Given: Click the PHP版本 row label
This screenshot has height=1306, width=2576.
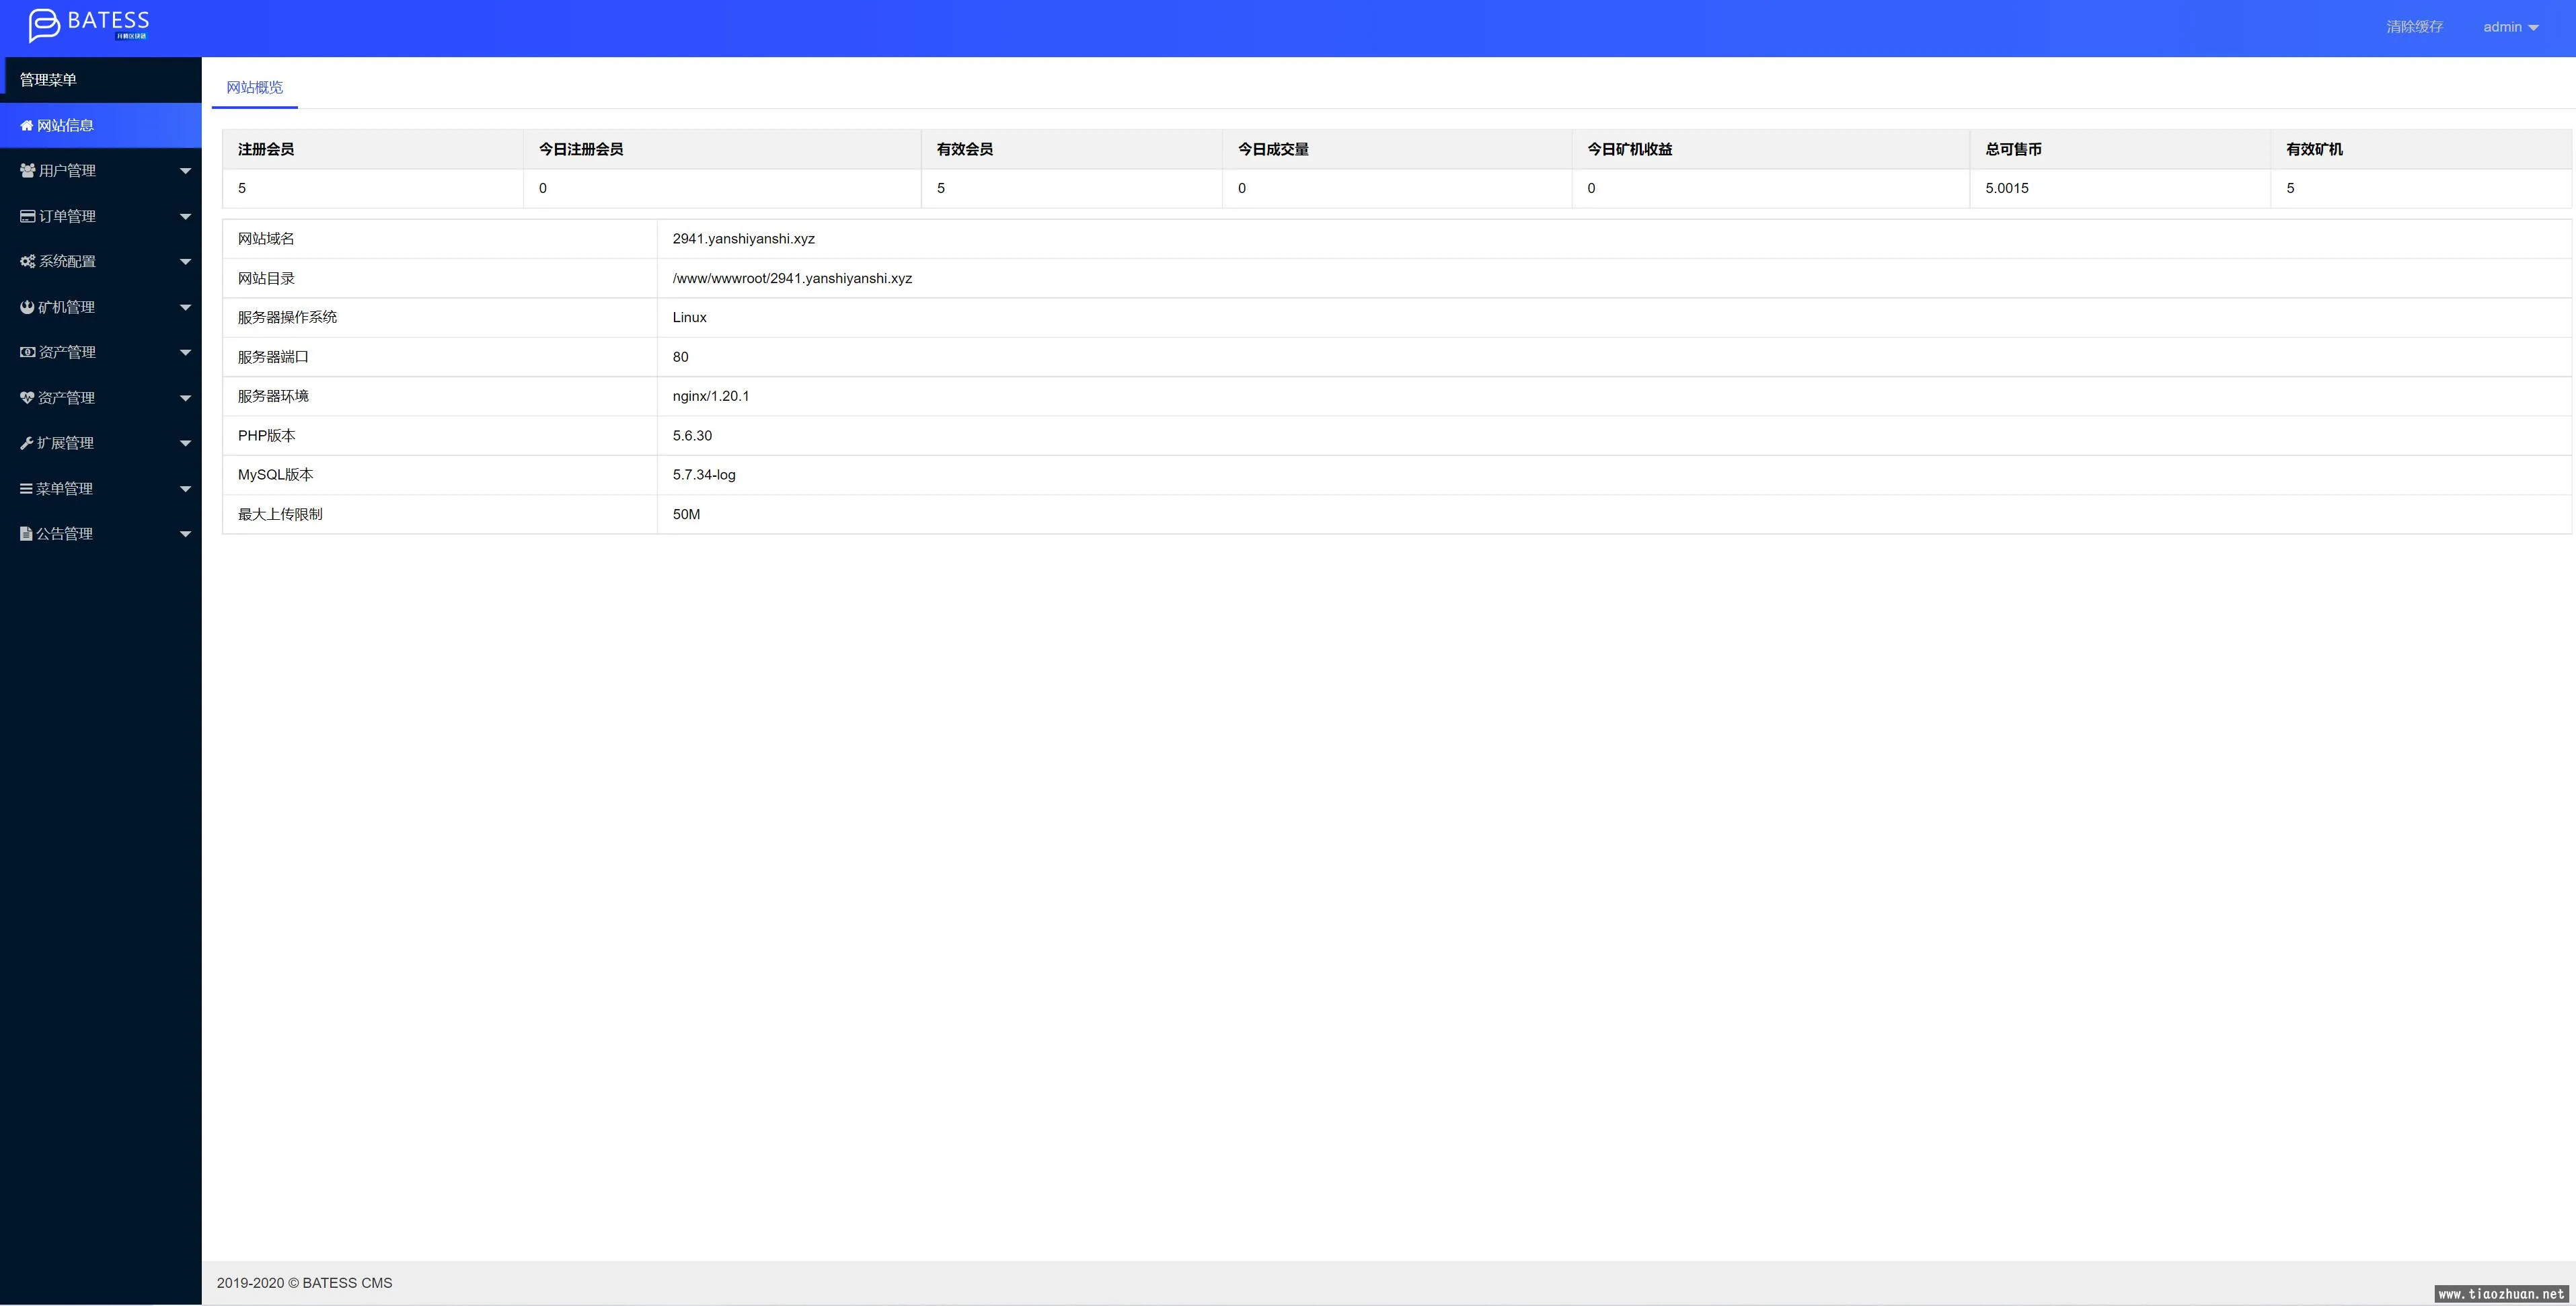Looking at the screenshot, I should point(266,436).
